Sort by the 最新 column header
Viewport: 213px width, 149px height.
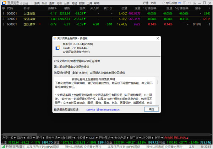coord(67,8)
